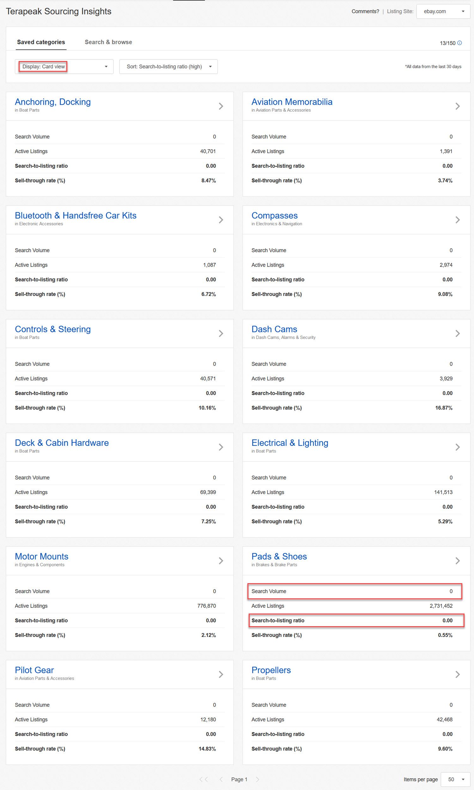Expand the ebay.com Listing Site dropdown

(443, 11)
